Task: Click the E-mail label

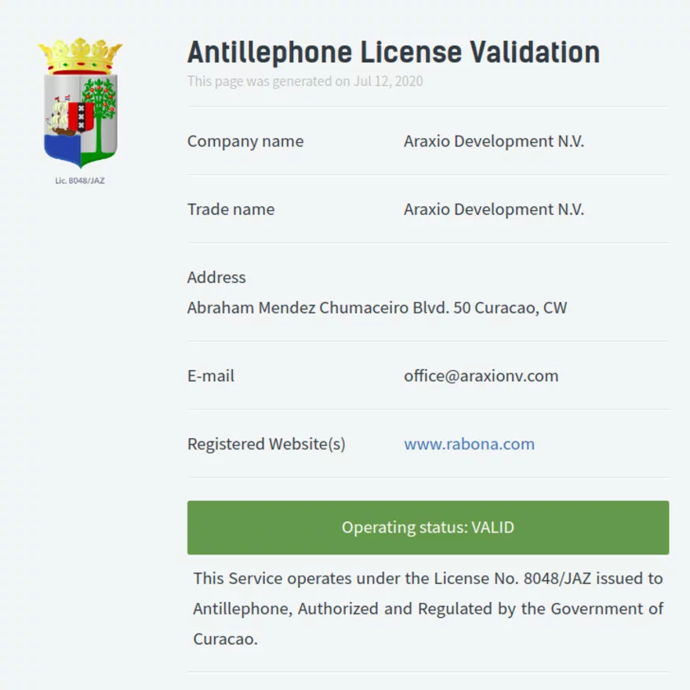Action: pos(210,376)
